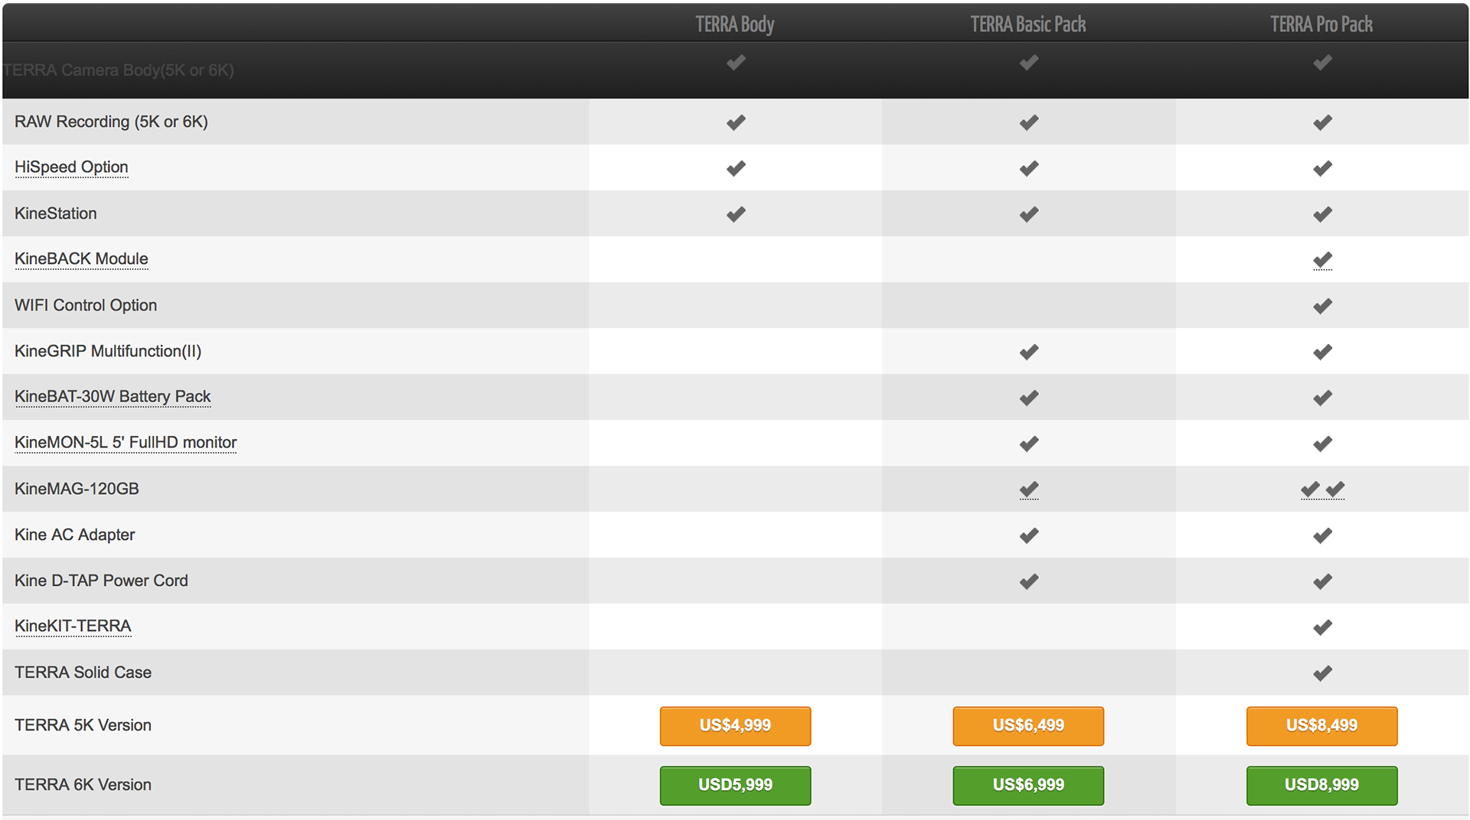Click the US$6,999 Basic Pack 6K button

pos(1028,785)
